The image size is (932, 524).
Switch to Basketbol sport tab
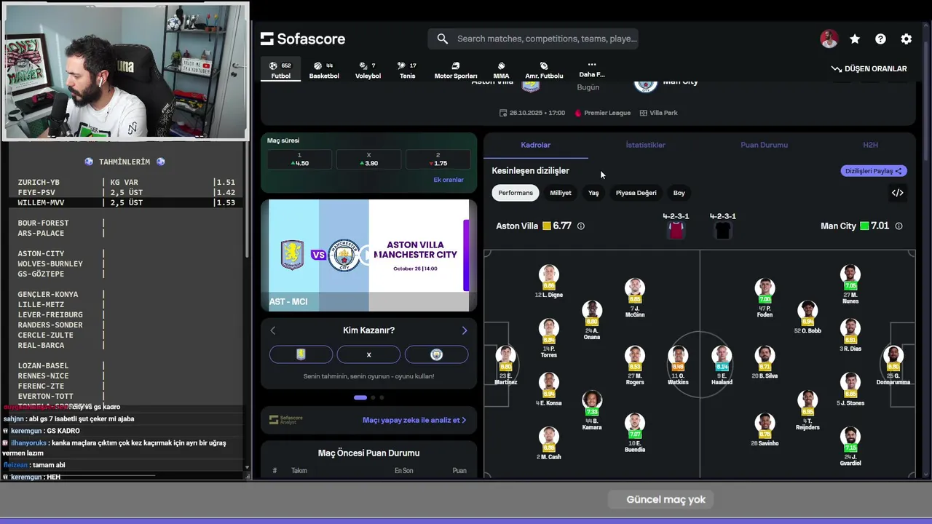pyautogui.click(x=324, y=71)
